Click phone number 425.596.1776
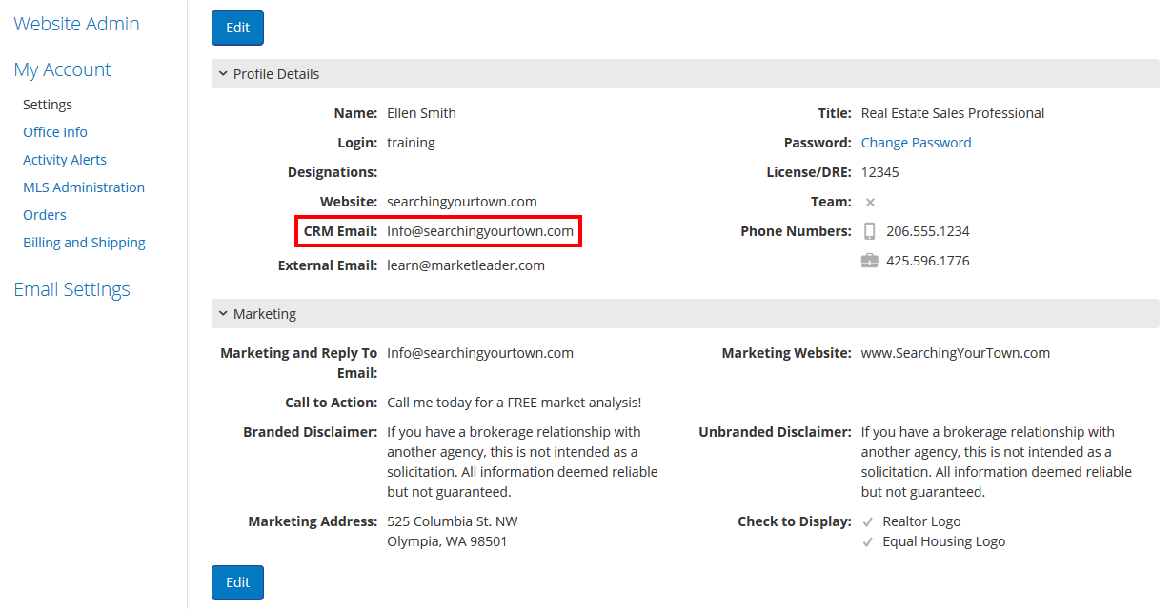Image resolution: width=1172 pixels, height=609 pixels. point(928,261)
